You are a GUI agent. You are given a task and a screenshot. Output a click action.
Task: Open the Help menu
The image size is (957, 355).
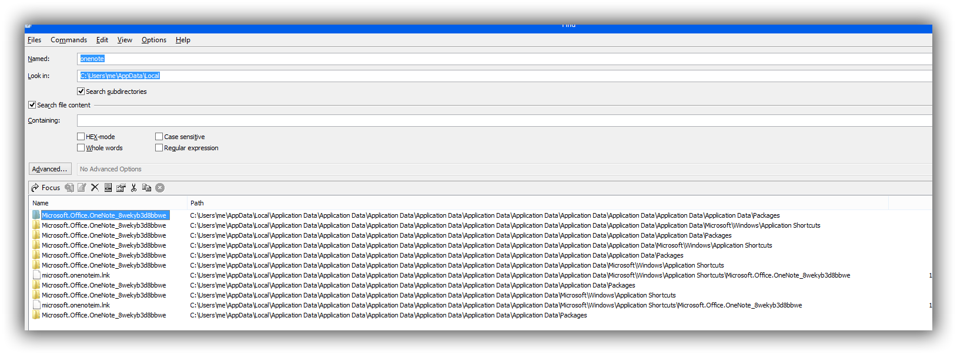pyautogui.click(x=183, y=40)
